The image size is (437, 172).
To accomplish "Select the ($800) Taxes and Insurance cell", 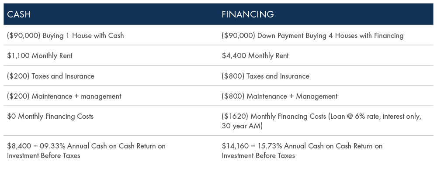I will pos(326,76).
